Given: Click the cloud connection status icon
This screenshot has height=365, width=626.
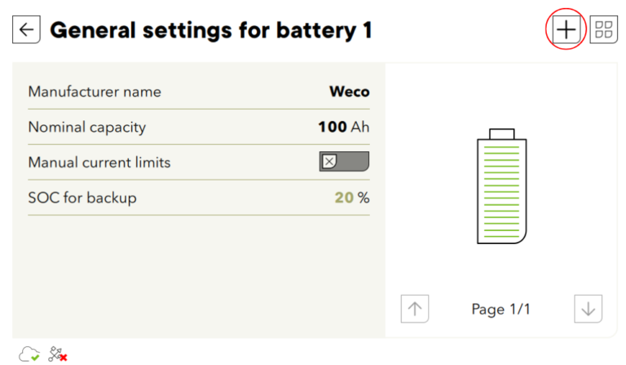Looking at the screenshot, I should pyautogui.click(x=29, y=354).
